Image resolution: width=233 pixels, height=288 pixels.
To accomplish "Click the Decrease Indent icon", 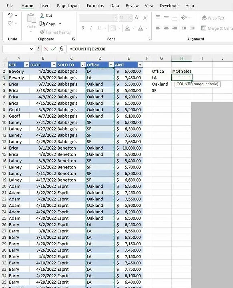I will tap(184, 28).
